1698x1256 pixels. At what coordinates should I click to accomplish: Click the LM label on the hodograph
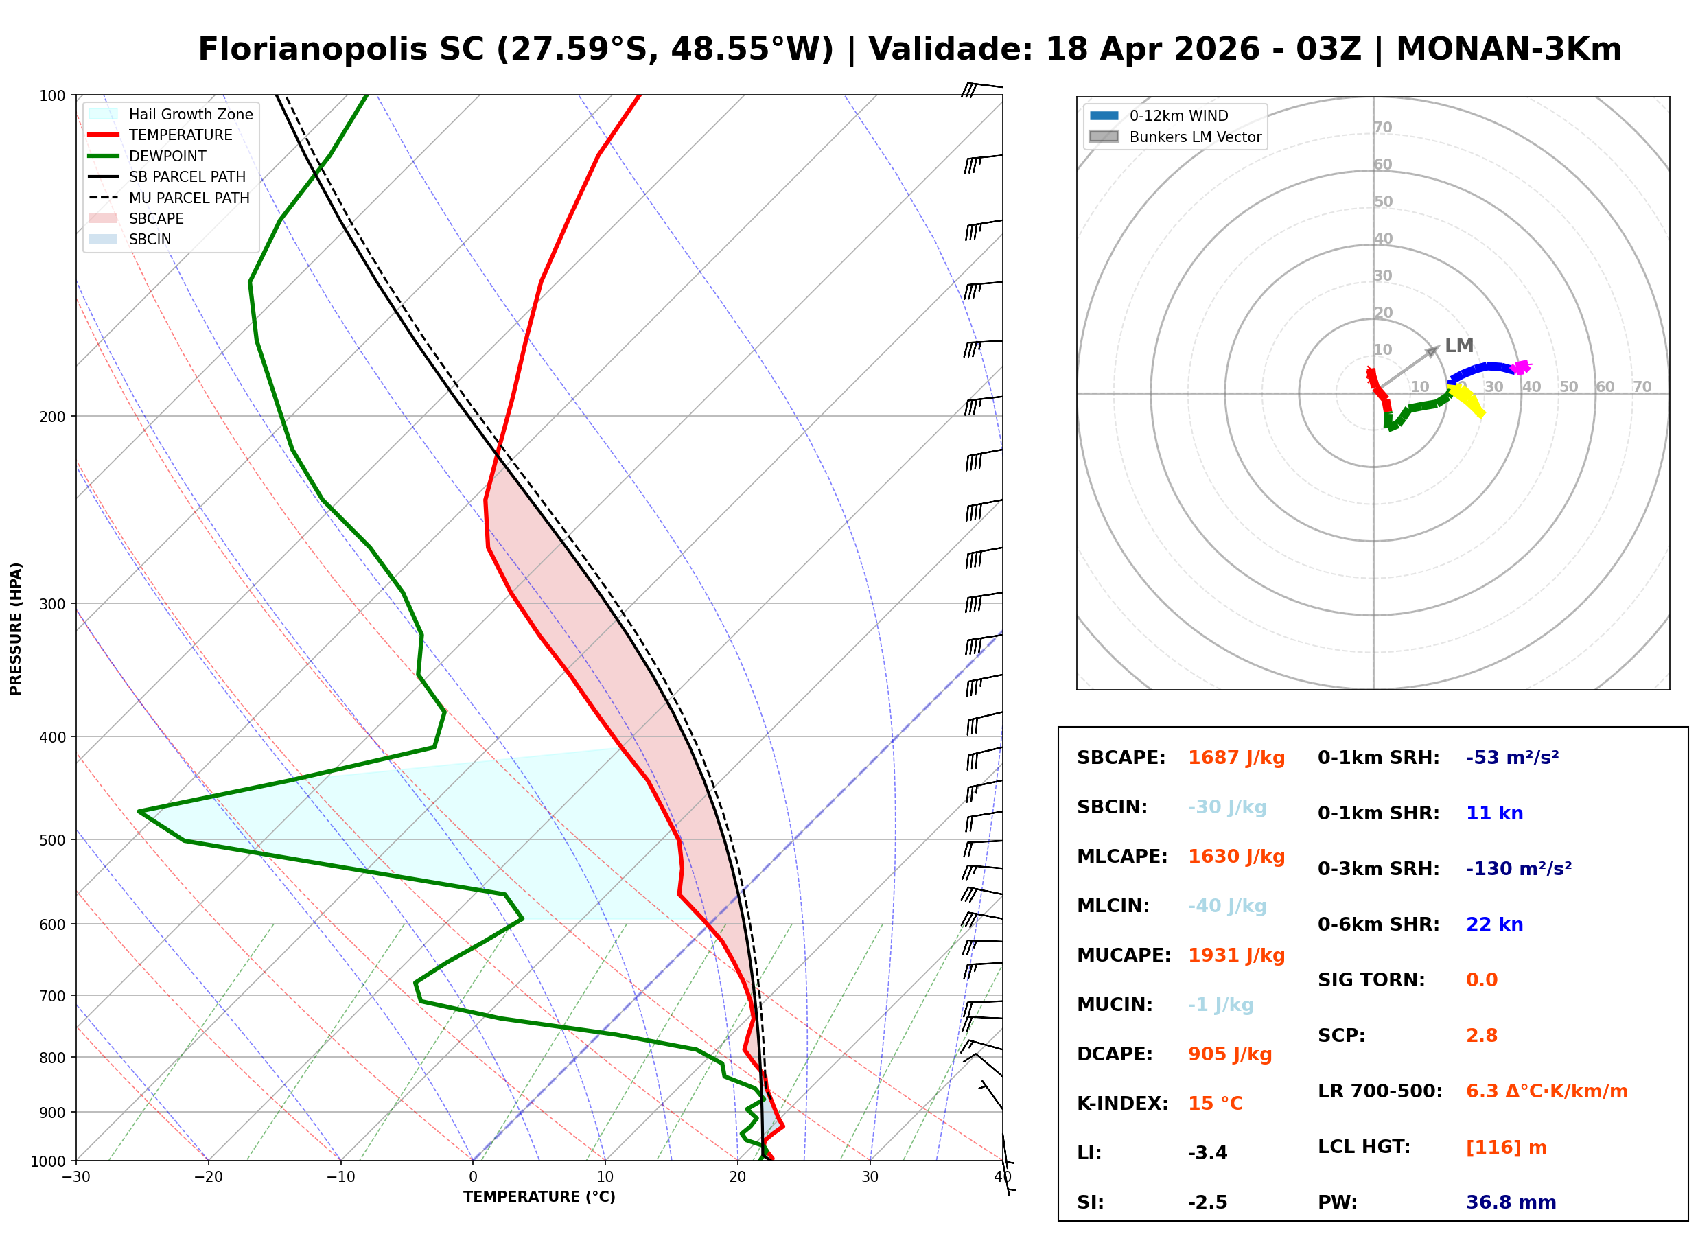point(1459,346)
